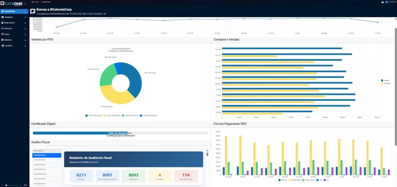Click the Catronis Corp logo
Screen dimensions: 397x187
[11, 4]
